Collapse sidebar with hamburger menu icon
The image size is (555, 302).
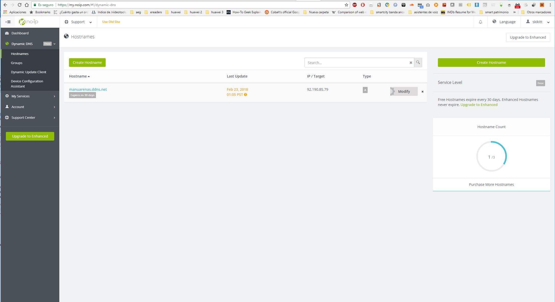8,22
